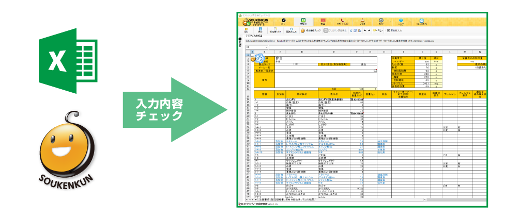Go to last sheet navigation arrow

256,200
